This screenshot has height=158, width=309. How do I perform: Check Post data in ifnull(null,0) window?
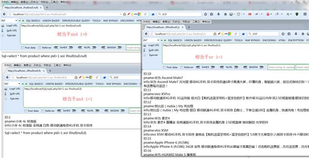tap(25, 111)
